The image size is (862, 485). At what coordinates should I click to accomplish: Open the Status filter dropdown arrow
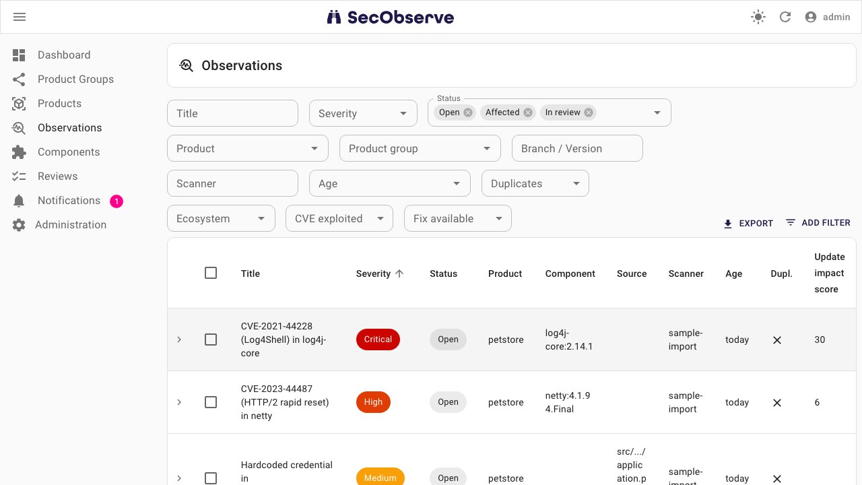pos(657,113)
